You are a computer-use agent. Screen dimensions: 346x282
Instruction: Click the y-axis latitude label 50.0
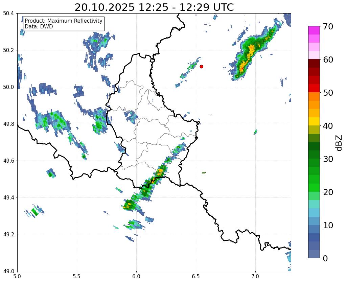point(8,87)
